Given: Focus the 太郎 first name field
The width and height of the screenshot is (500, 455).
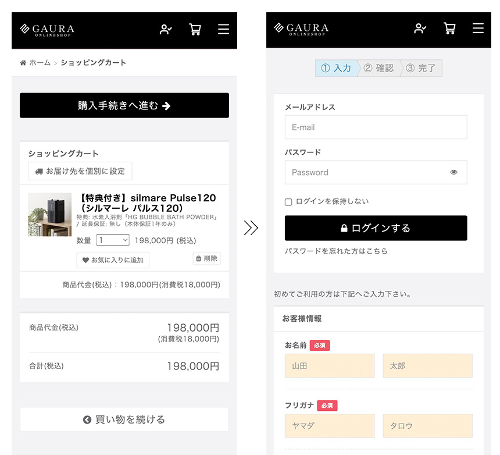Looking at the screenshot, I should pos(427,365).
